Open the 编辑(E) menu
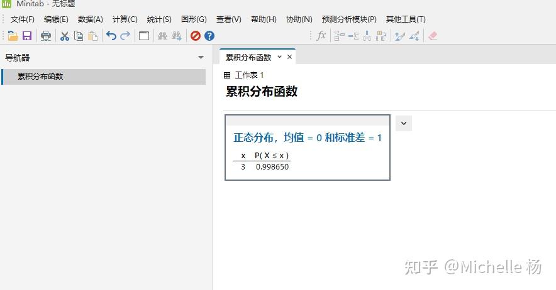Screen dimensions: 556x290 [56, 19]
